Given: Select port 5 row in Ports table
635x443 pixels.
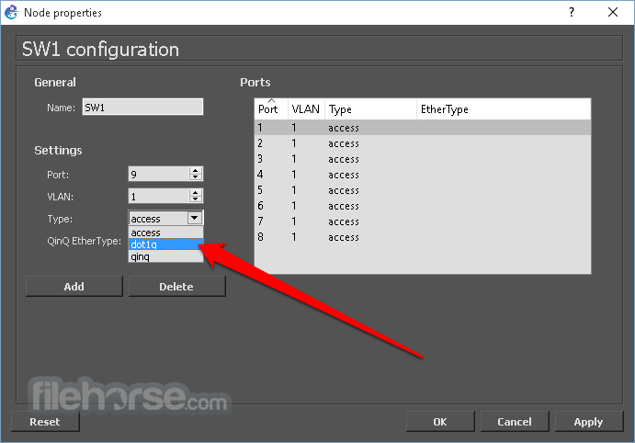Looking at the screenshot, I should [423, 190].
